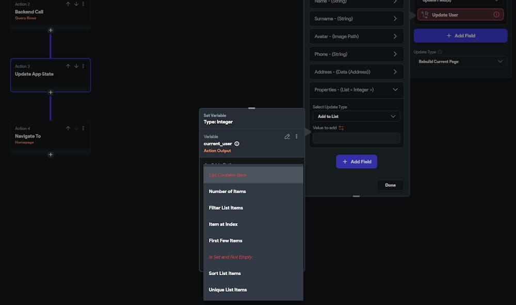The image size is (516, 305).
Task: Move Action 3 up with arrow icon
Action: point(68,66)
